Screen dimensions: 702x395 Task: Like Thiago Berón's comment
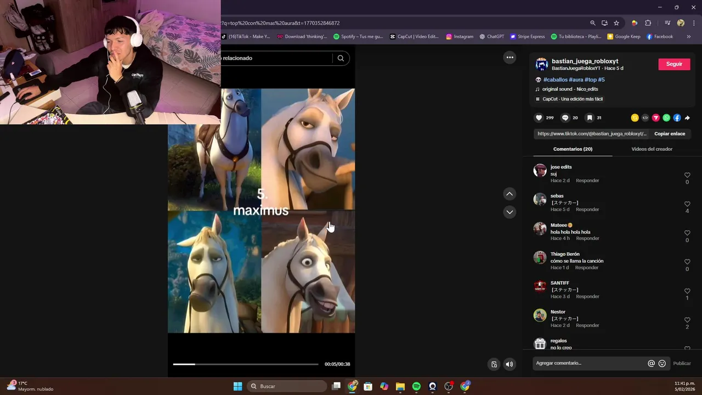(x=687, y=262)
